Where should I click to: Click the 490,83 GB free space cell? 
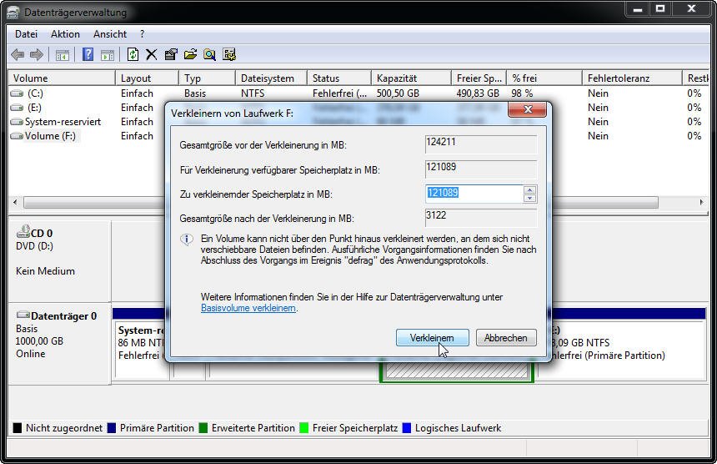coord(478,93)
